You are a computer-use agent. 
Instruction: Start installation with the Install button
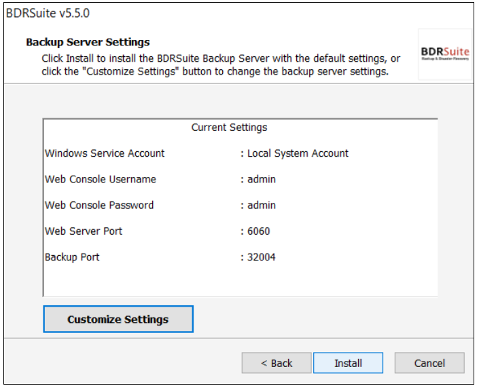tap(349, 363)
